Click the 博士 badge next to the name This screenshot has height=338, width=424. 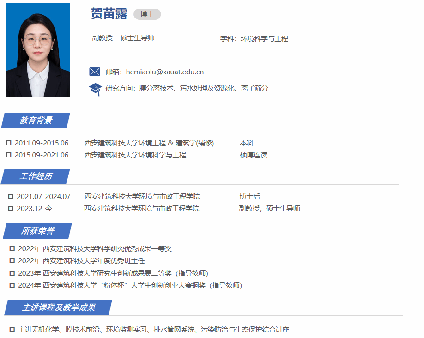click(x=147, y=14)
